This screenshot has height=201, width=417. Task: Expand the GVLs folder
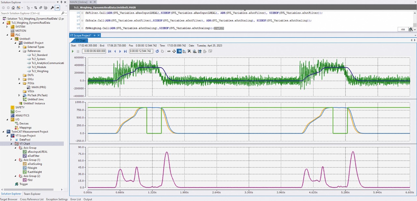point(19,79)
